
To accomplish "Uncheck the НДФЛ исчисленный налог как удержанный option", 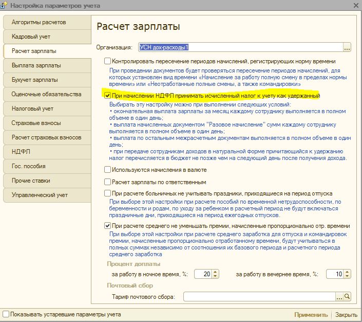I will pos(107,96).
